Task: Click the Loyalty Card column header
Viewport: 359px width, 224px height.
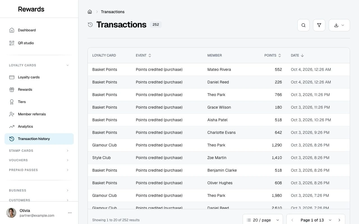Action: (104, 55)
